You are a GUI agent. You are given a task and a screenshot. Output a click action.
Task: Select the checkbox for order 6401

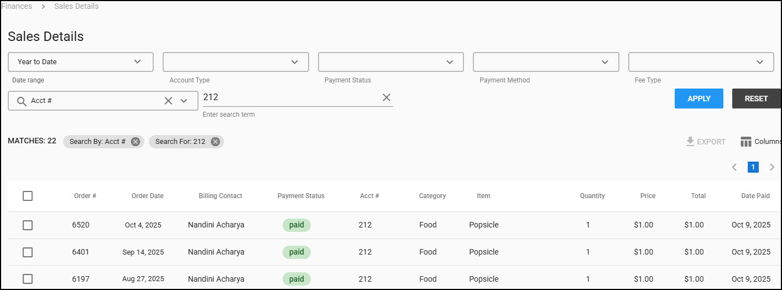tap(28, 252)
